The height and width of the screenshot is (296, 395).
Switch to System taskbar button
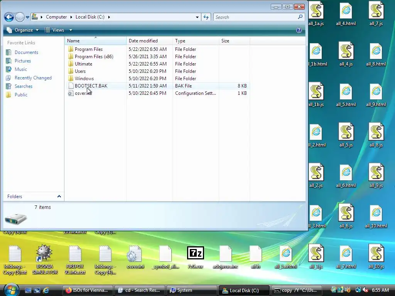[192, 290]
